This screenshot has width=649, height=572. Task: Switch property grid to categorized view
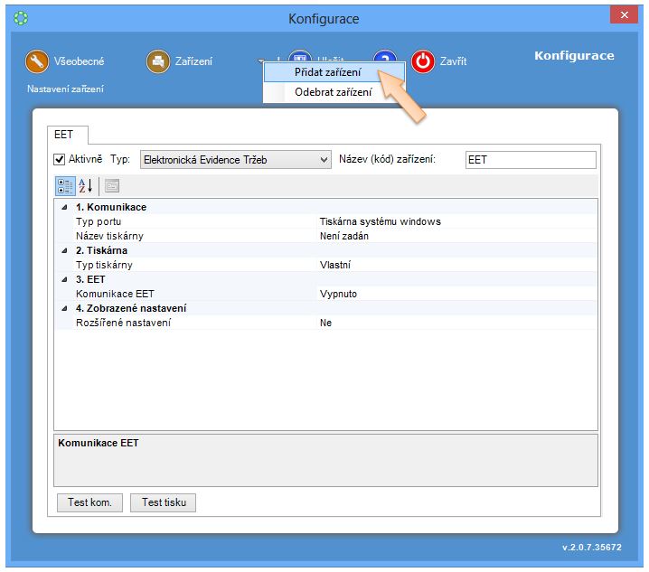click(65, 186)
